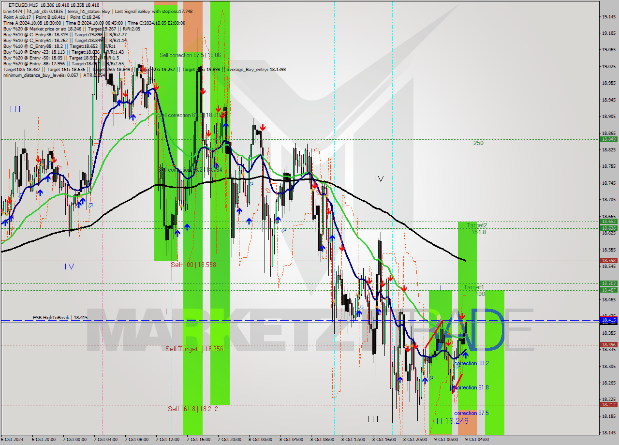
Task: Click the '8 Oct 12:00' time axis label
Action: pos(353,440)
